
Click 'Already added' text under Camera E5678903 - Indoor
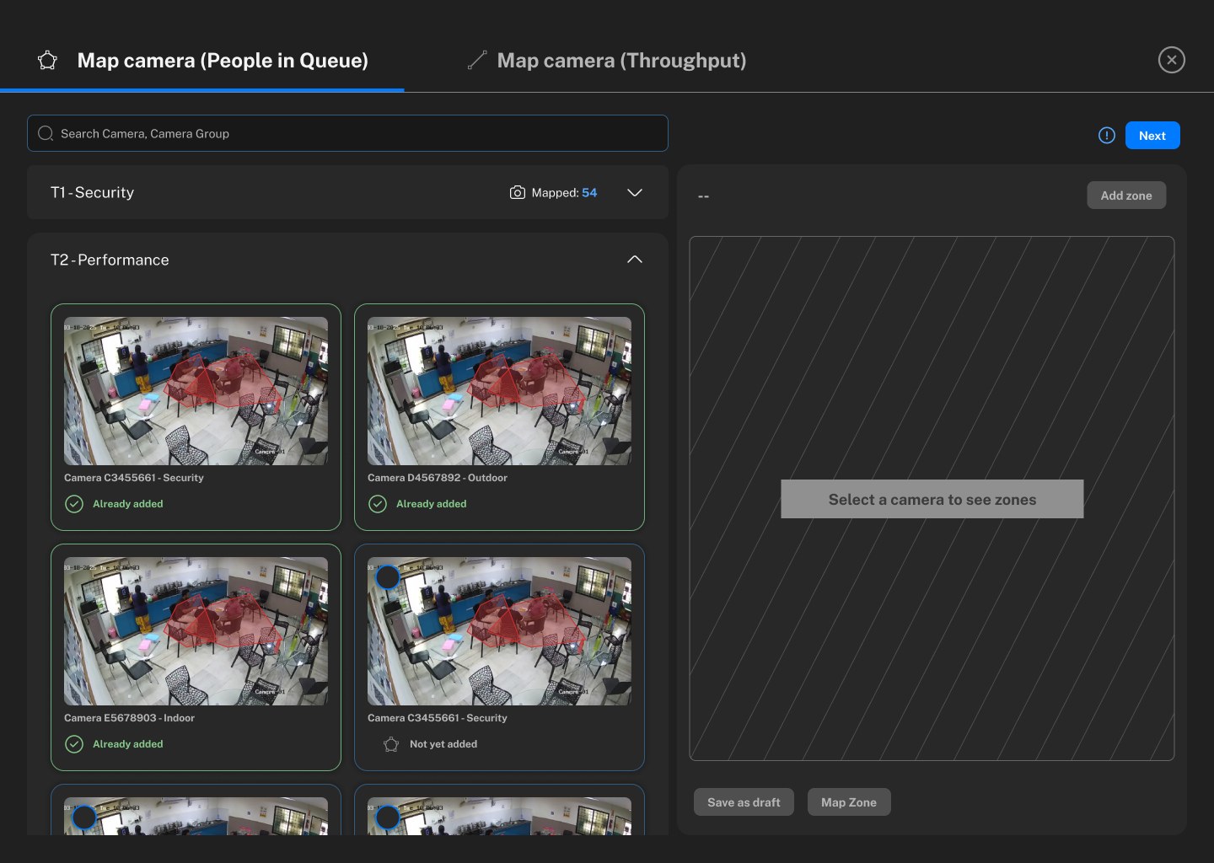click(x=128, y=744)
